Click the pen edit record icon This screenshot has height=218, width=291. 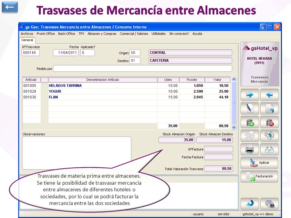tap(249, 108)
